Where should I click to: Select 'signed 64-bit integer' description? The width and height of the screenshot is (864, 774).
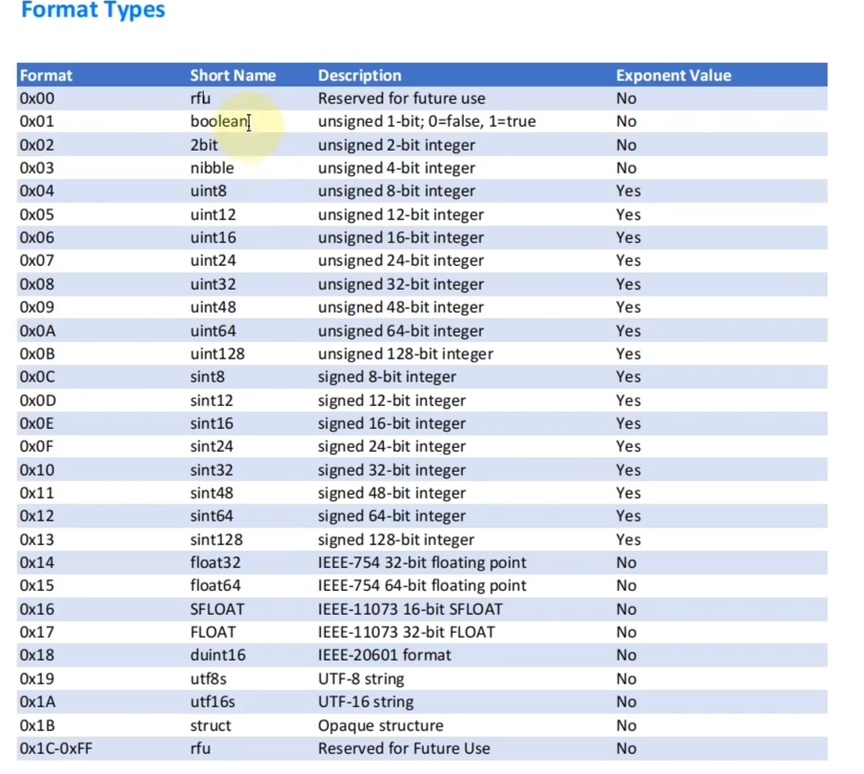pos(392,517)
